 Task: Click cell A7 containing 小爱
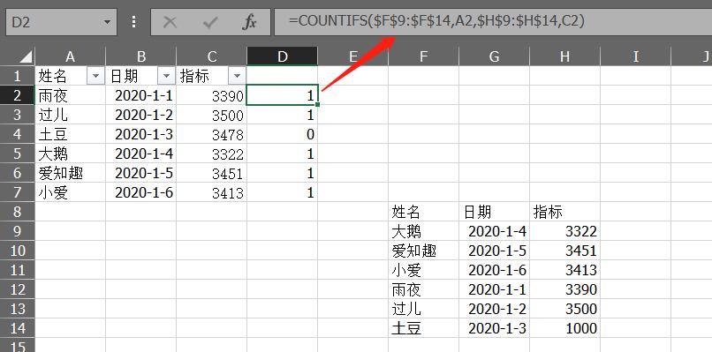(71, 192)
